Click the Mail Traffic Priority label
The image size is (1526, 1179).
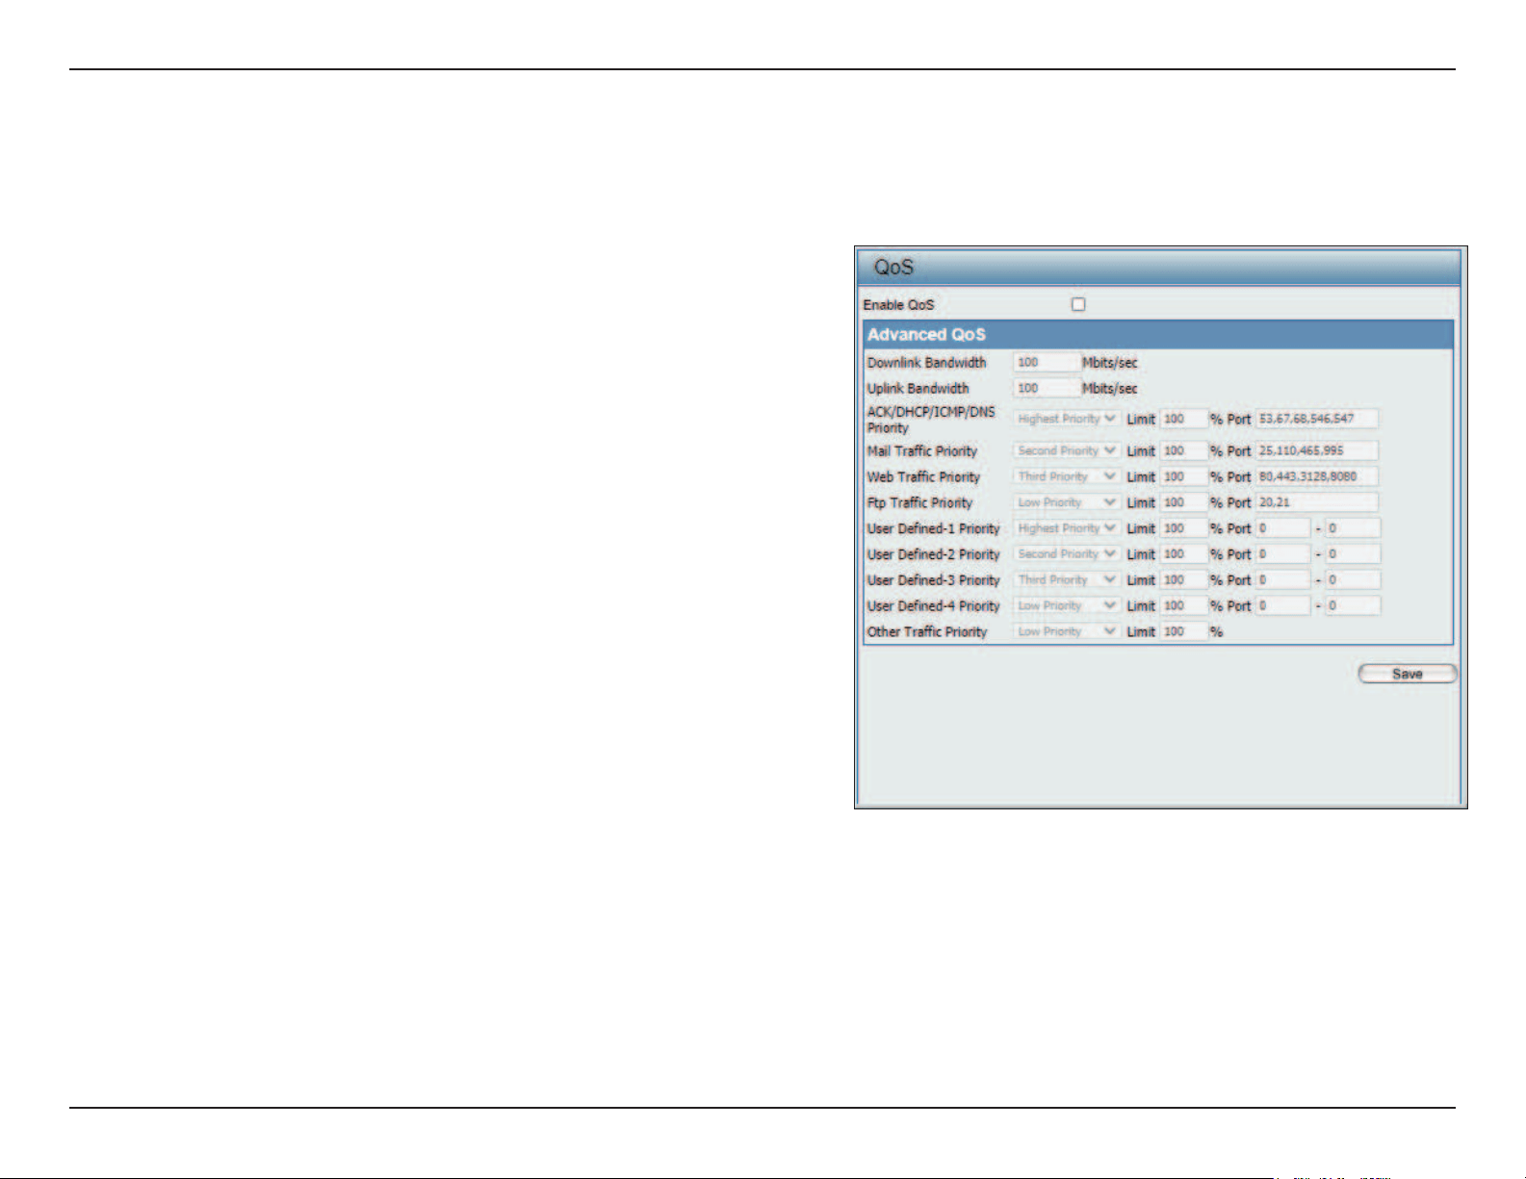[922, 451]
